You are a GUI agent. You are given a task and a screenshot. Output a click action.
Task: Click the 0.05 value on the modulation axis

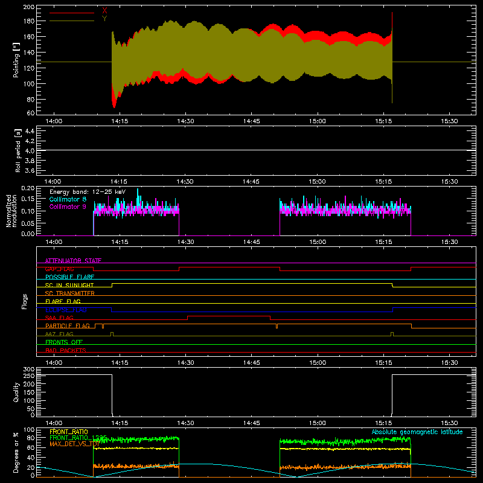coord(28,223)
